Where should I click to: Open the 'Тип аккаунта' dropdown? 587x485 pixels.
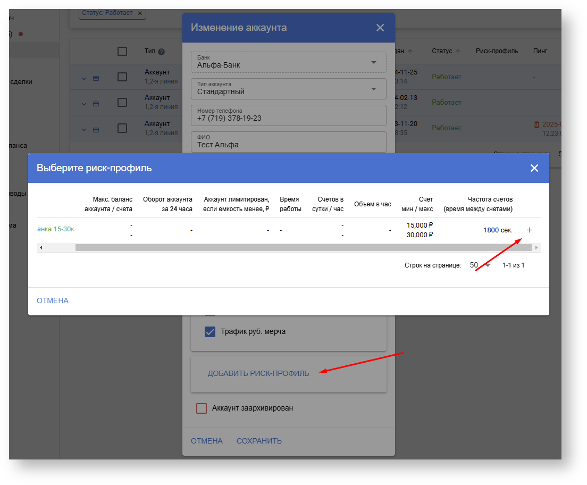(288, 88)
